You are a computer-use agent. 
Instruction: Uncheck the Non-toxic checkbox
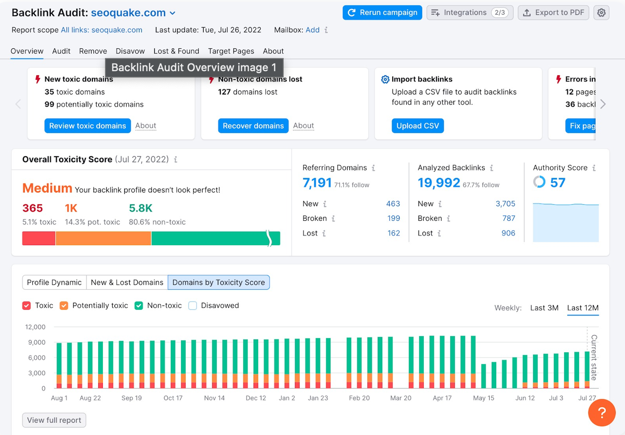[139, 306]
